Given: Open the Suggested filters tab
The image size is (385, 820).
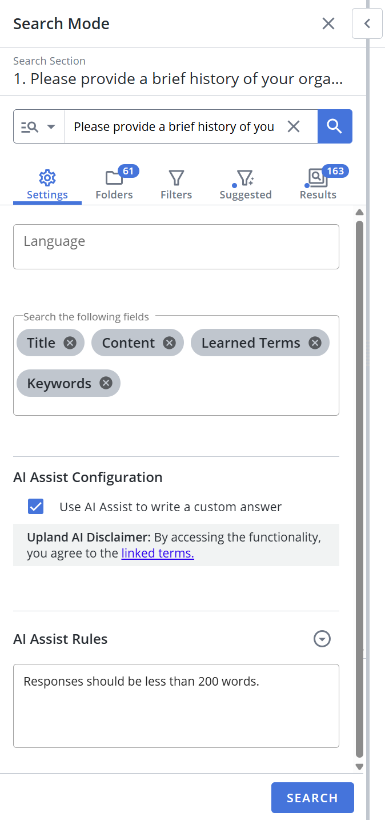Looking at the screenshot, I should tap(246, 184).
